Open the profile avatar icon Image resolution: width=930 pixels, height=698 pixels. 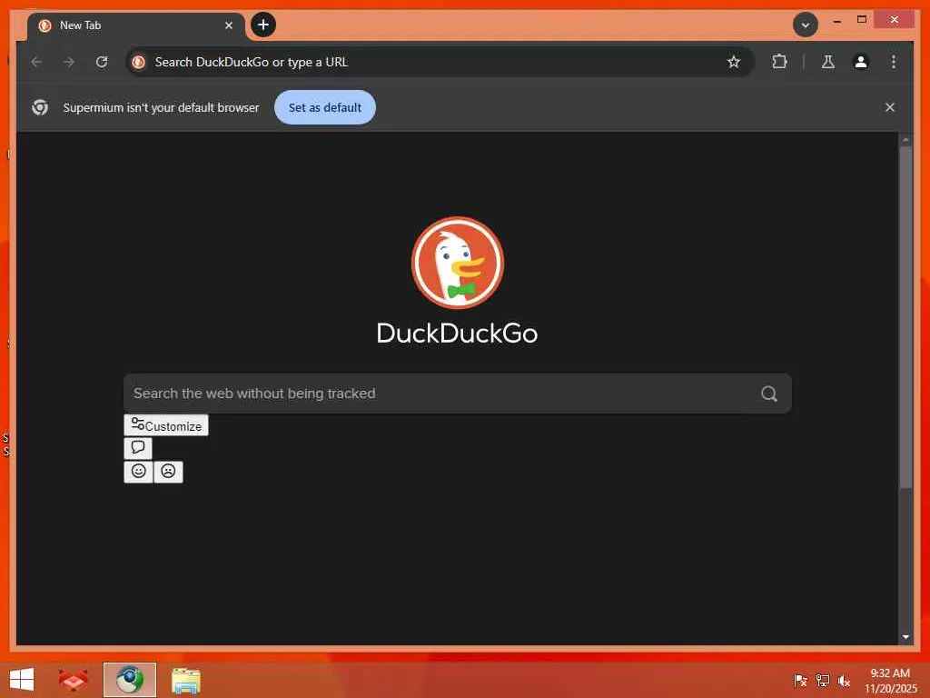point(861,62)
